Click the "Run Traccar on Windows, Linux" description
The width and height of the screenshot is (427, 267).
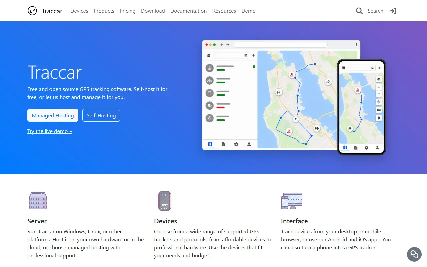tap(86, 244)
